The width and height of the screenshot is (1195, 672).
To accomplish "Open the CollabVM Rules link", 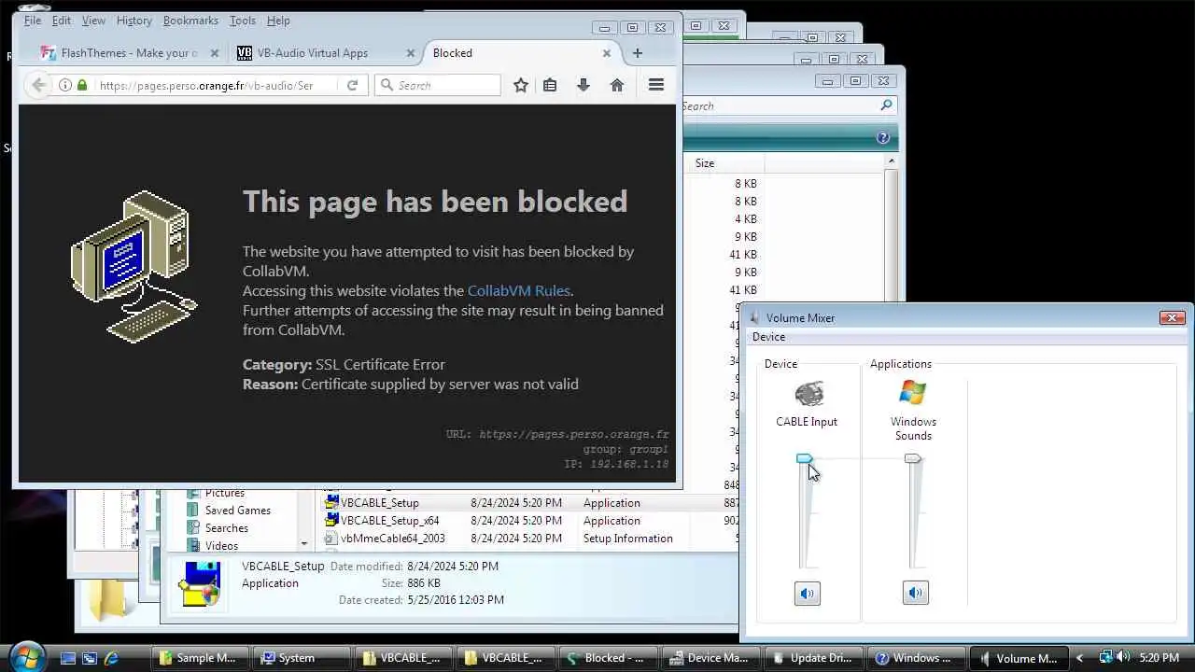I will click(518, 290).
